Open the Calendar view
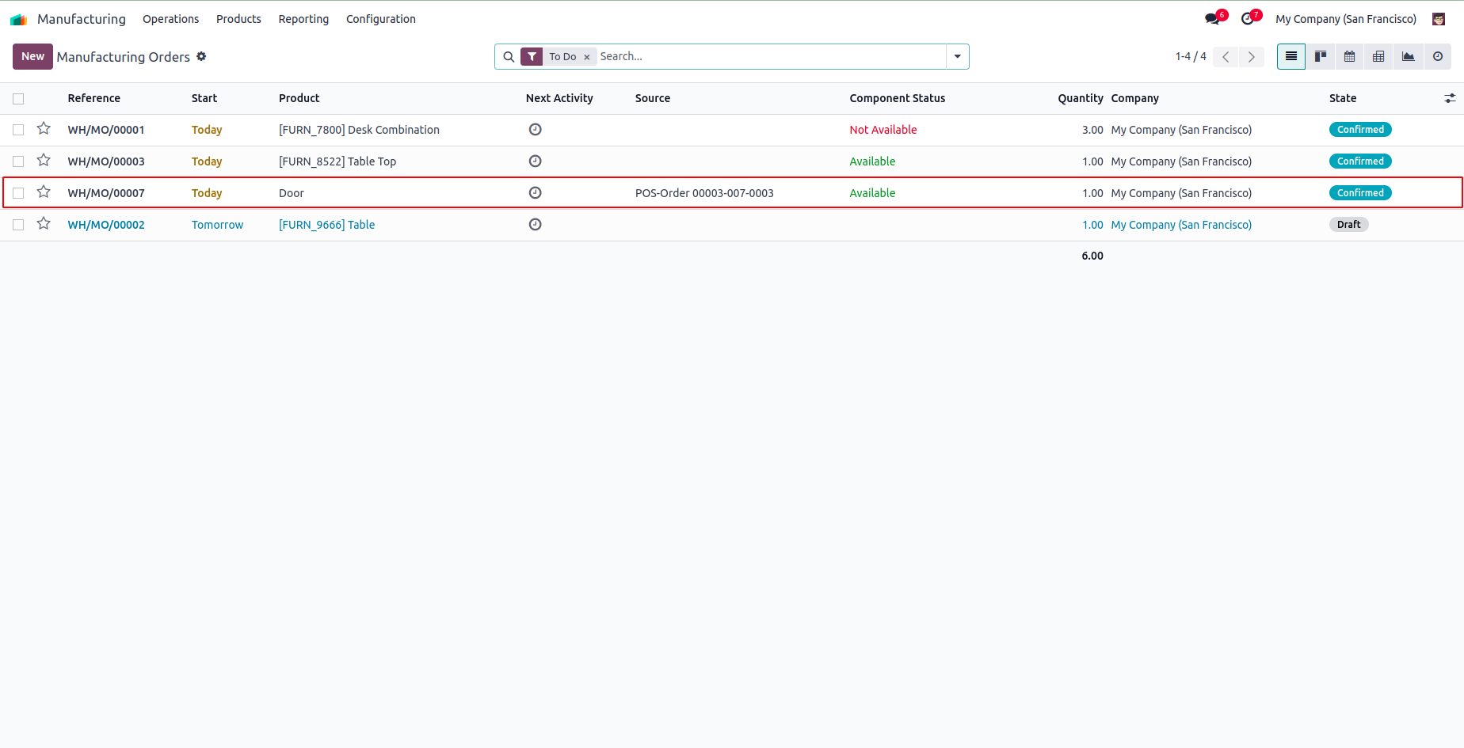 1349,56
